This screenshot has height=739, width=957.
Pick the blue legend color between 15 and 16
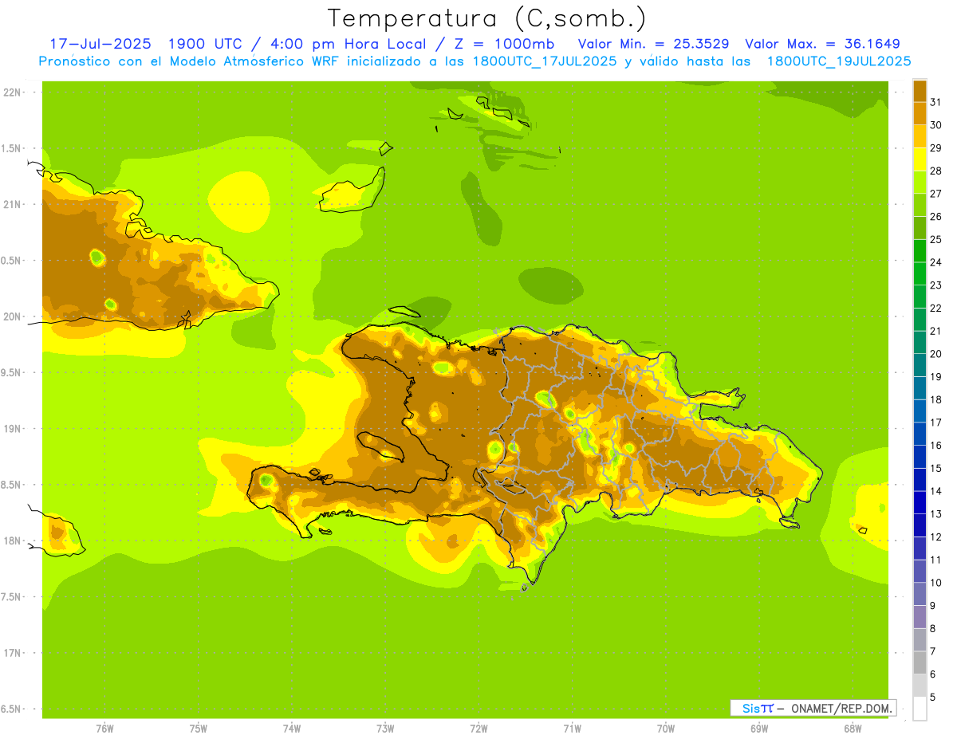920,457
